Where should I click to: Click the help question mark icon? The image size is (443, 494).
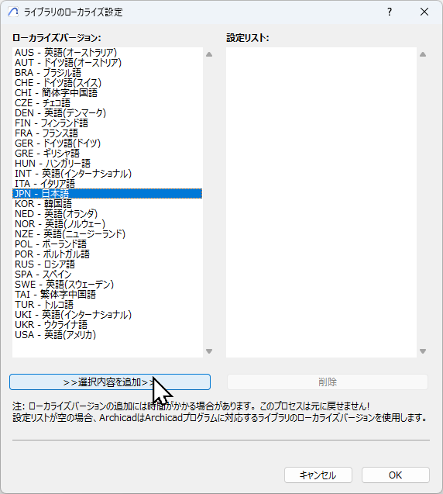(x=390, y=12)
